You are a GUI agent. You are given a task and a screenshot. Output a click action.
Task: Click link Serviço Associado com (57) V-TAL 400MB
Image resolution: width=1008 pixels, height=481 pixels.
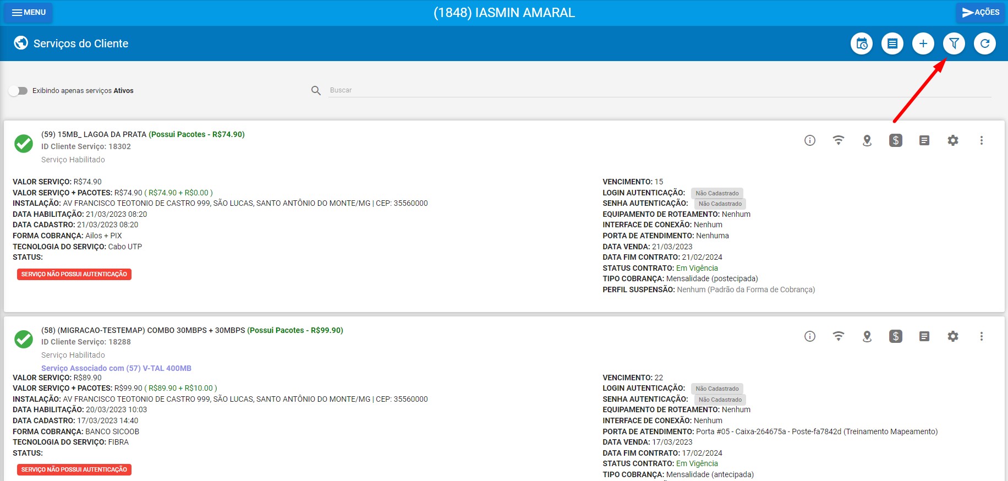click(x=116, y=368)
